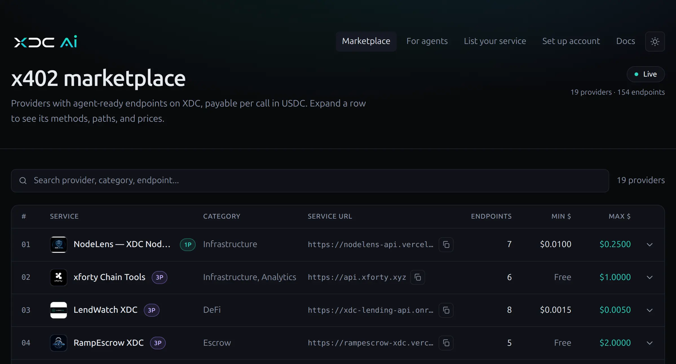Screen dimensions: 676x364
Task: Click the https://api.xforty.xyz URL
Action: click(357, 278)
